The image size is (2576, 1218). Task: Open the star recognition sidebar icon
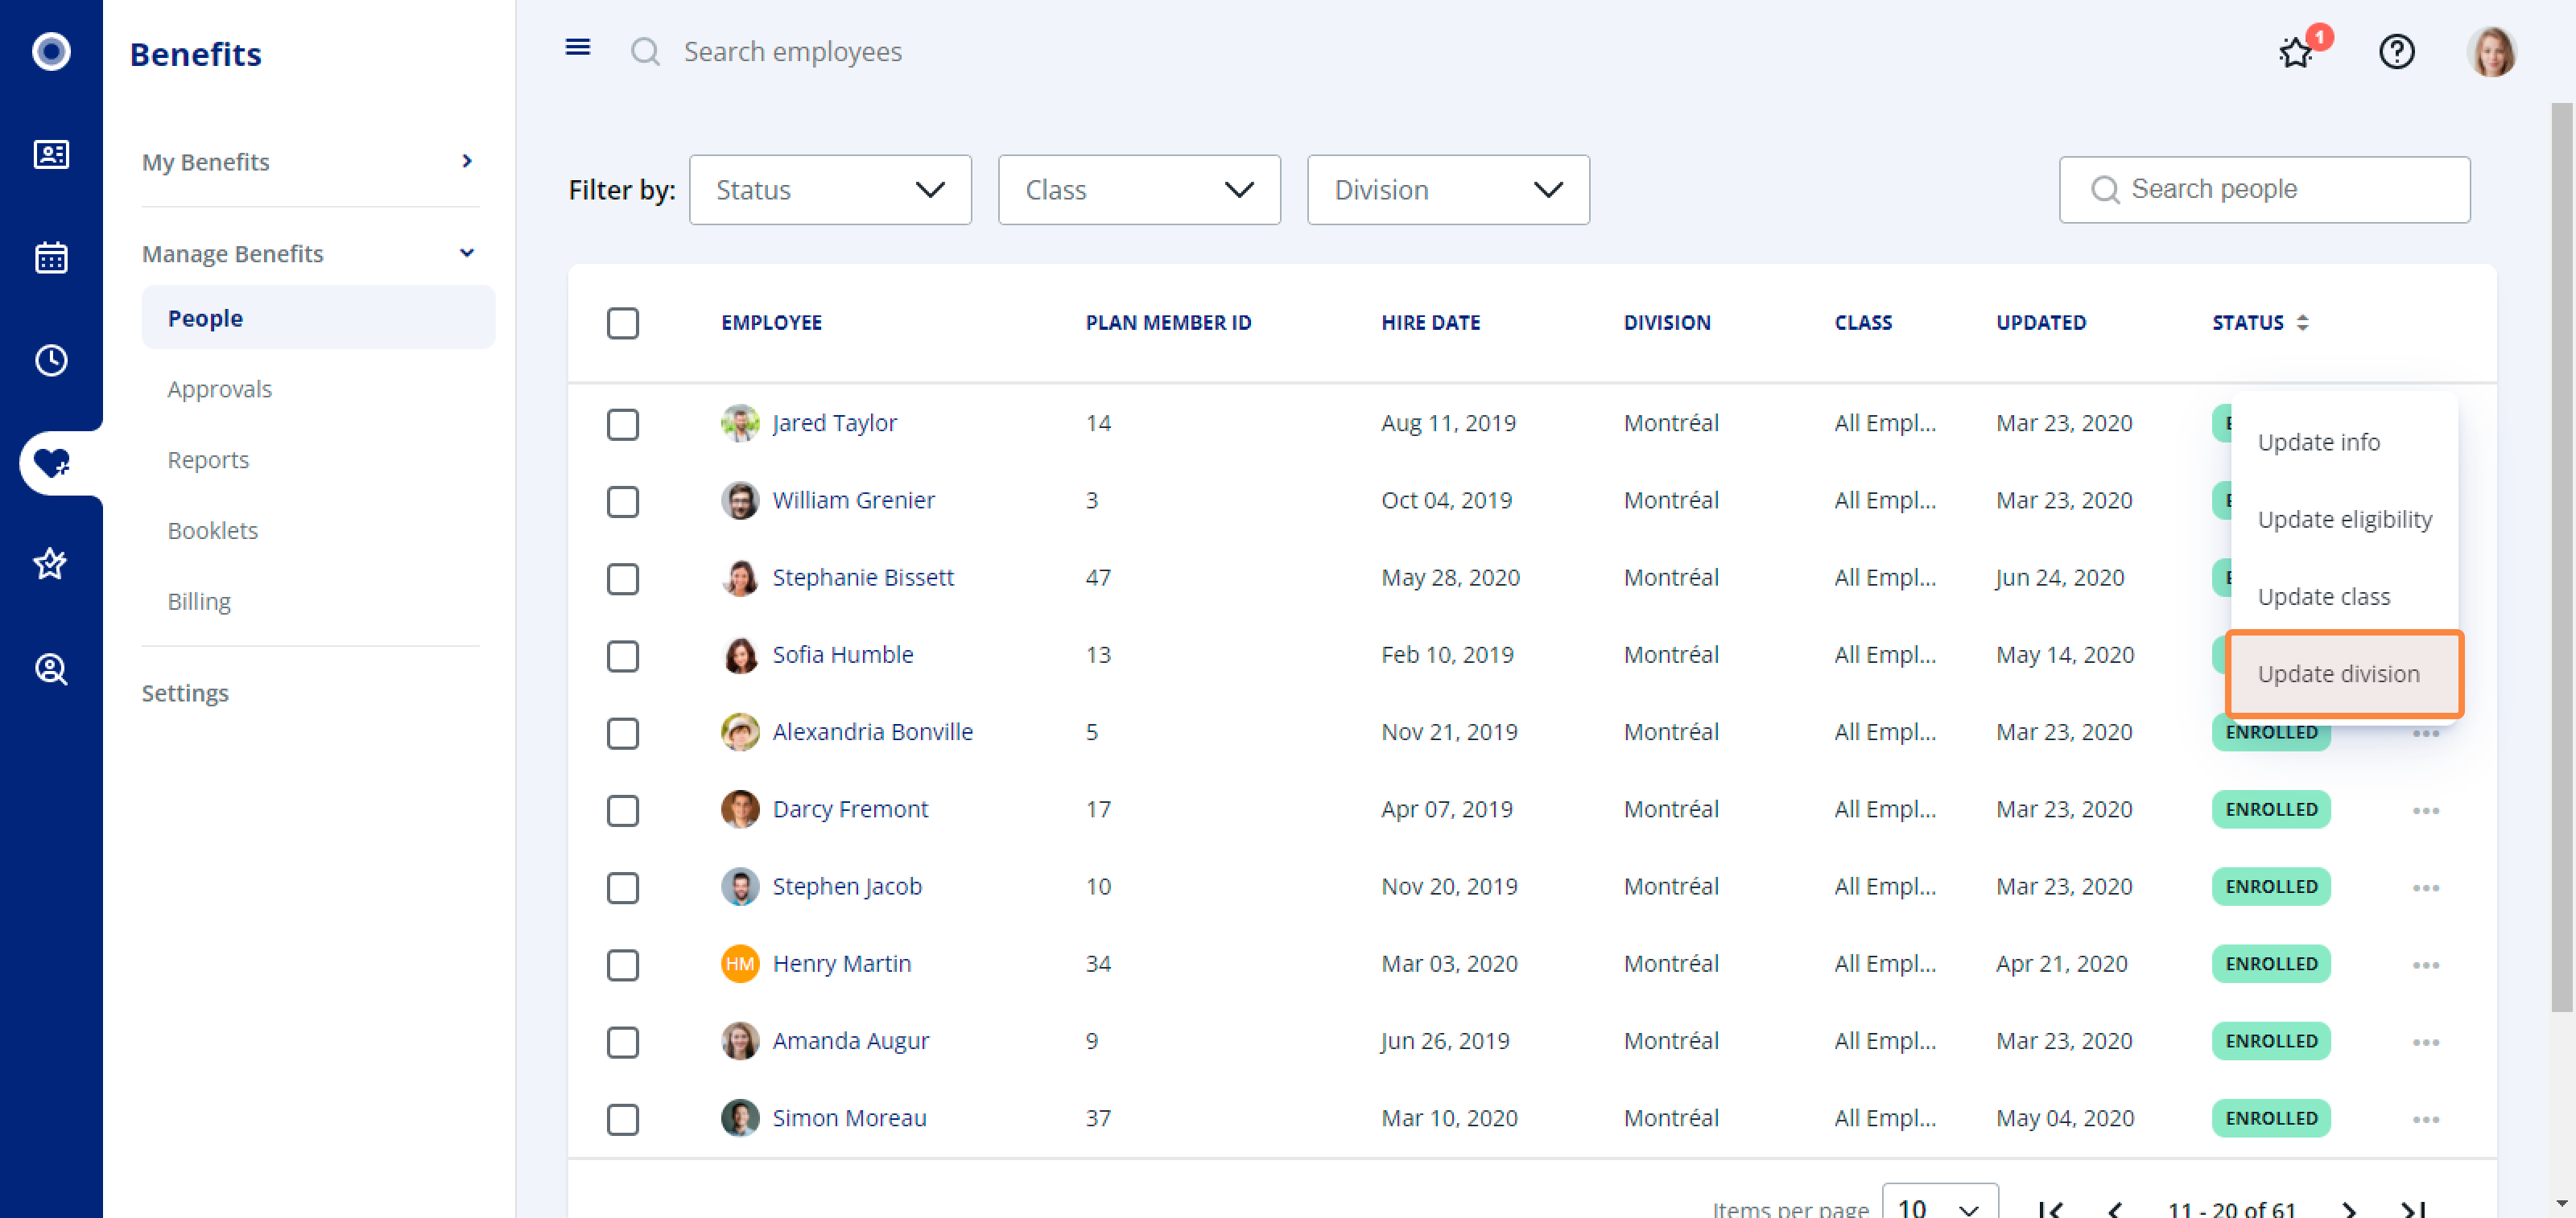coord(51,565)
